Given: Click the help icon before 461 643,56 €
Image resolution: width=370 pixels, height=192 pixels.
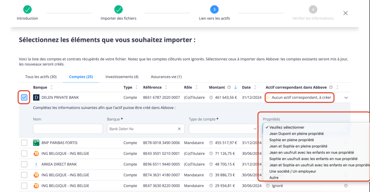Looking at the screenshot, I should point(211,98).
